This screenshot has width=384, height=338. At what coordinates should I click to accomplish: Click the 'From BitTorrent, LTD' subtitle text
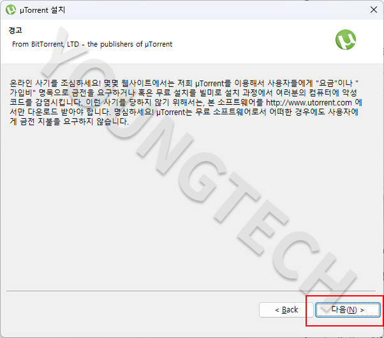(x=92, y=44)
